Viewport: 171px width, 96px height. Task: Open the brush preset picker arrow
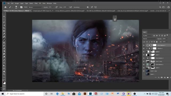pos(18,7)
